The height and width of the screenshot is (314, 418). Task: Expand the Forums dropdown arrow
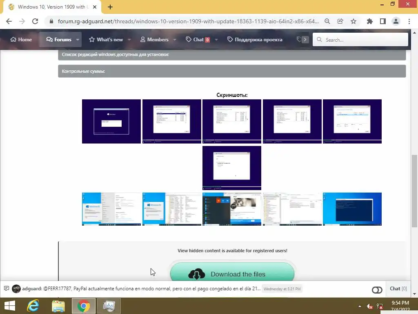[x=78, y=40]
